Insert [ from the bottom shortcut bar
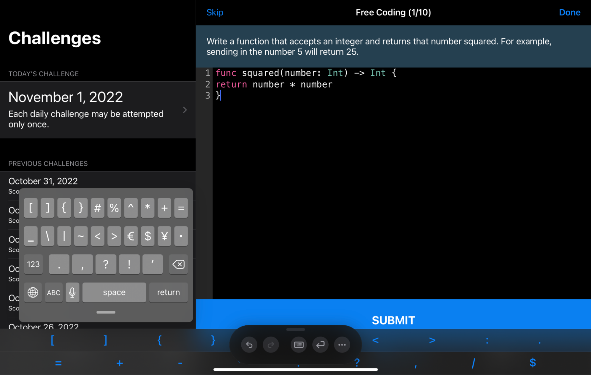Image resolution: width=591 pixels, height=375 pixels. pos(52,340)
